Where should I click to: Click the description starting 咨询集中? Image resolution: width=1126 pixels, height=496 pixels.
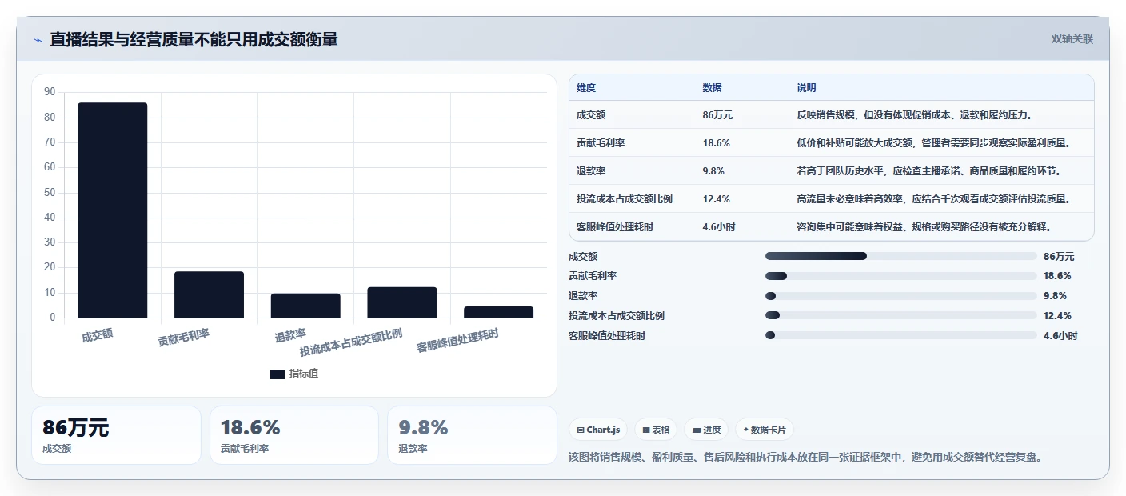[924, 227]
